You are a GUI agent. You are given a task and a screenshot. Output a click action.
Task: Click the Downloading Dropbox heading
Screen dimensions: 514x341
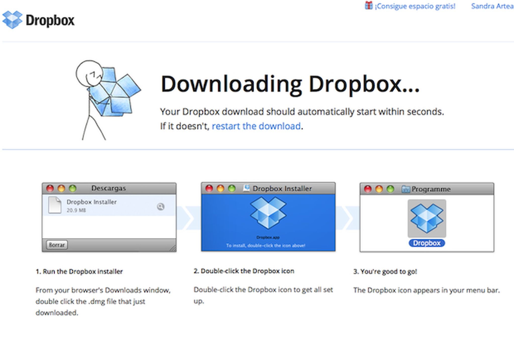(x=291, y=85)
